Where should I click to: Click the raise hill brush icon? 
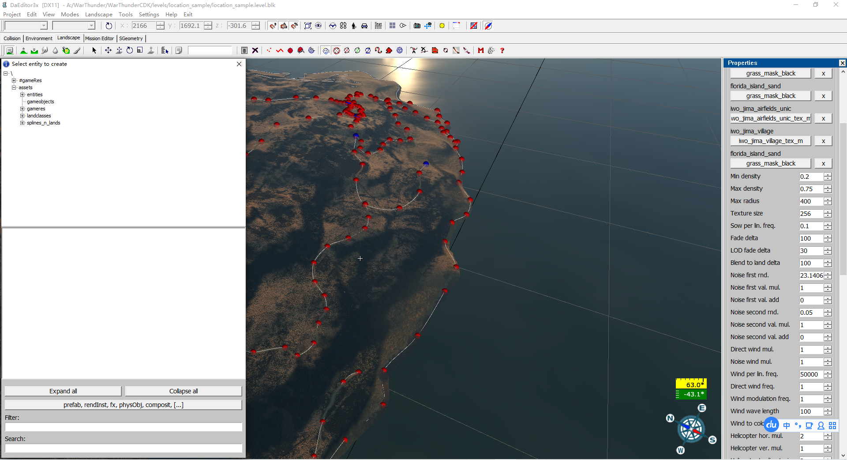tap(24, 50)
